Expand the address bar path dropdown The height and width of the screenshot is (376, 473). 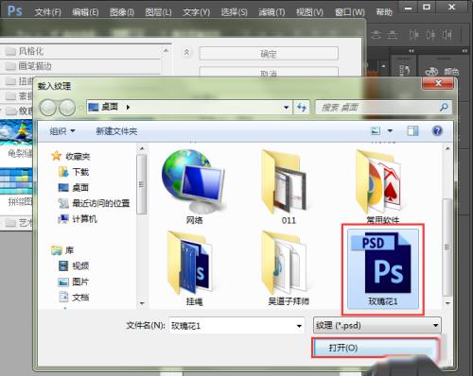point(286,108)
